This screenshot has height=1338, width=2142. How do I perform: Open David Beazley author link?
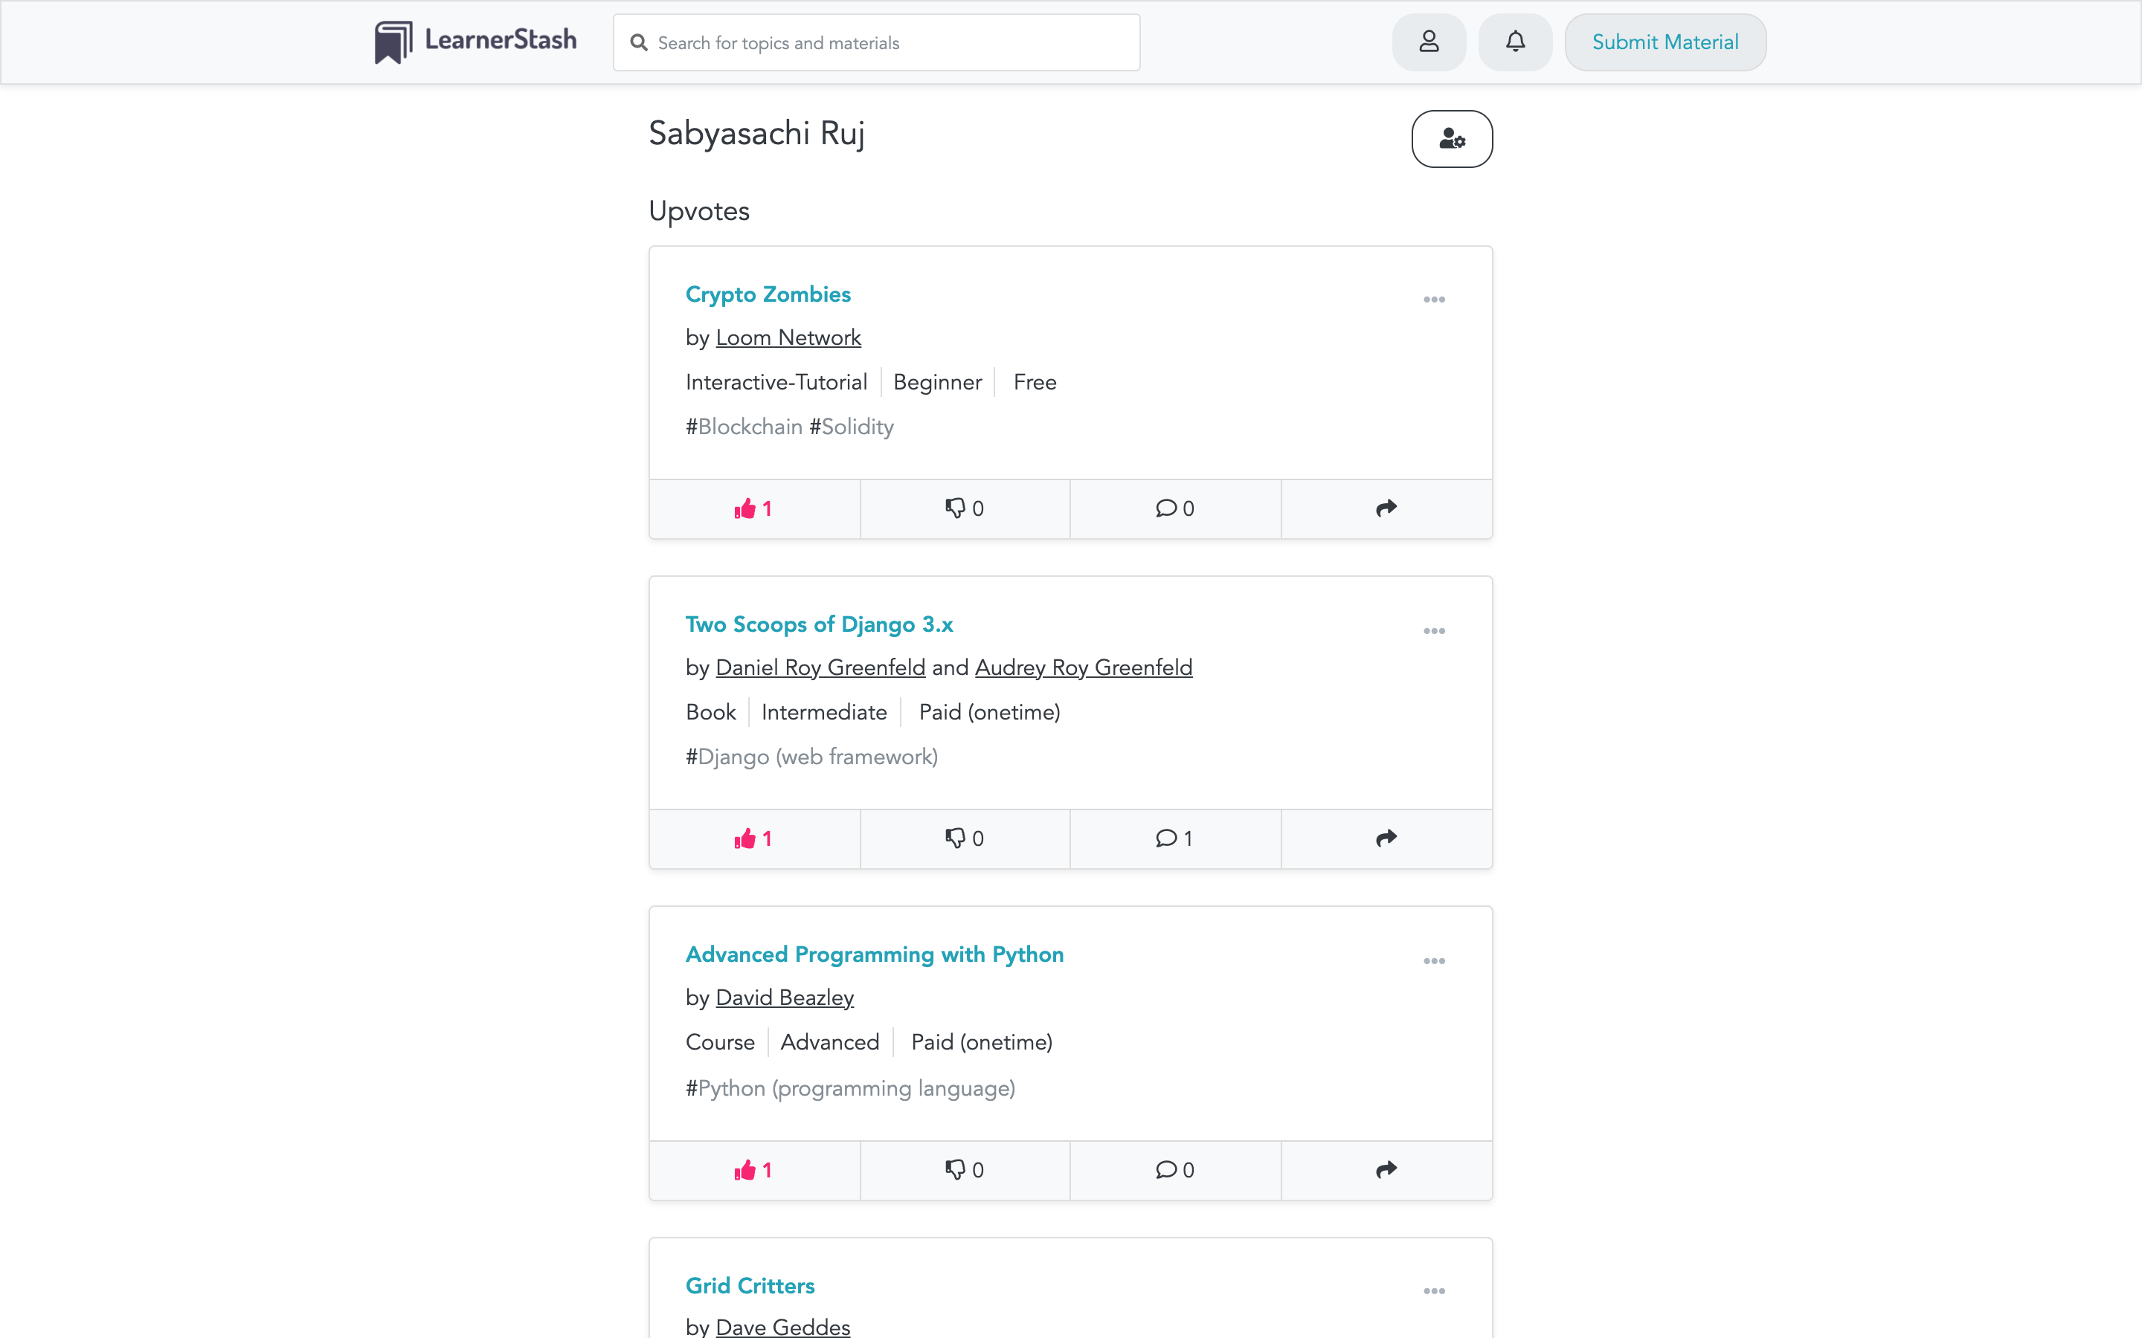784,998
